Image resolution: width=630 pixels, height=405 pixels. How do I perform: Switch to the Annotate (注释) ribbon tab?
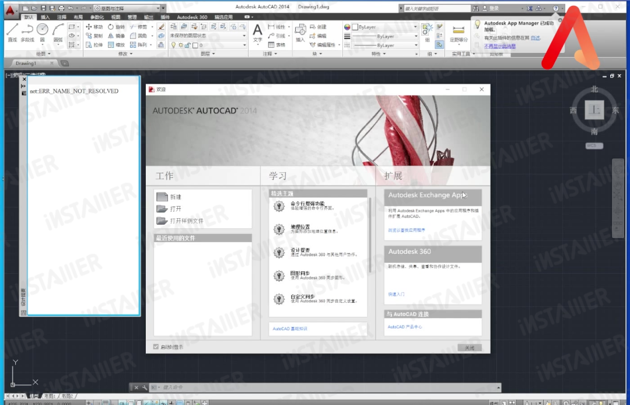click(62, 18)
